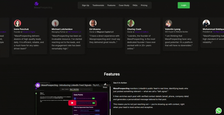Open the Testimonials nav item
The image size is (224, 115).
click(x=98, y=5)
